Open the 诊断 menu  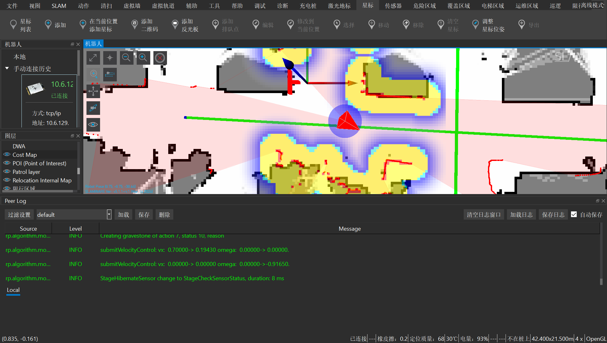pyautogui.click(x=283, y=5)
